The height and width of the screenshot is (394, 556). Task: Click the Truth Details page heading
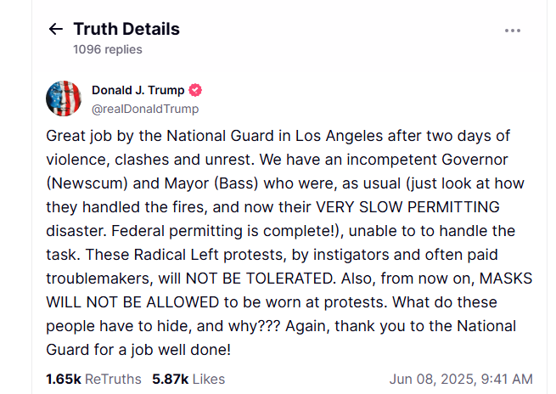tap(126, 29)
